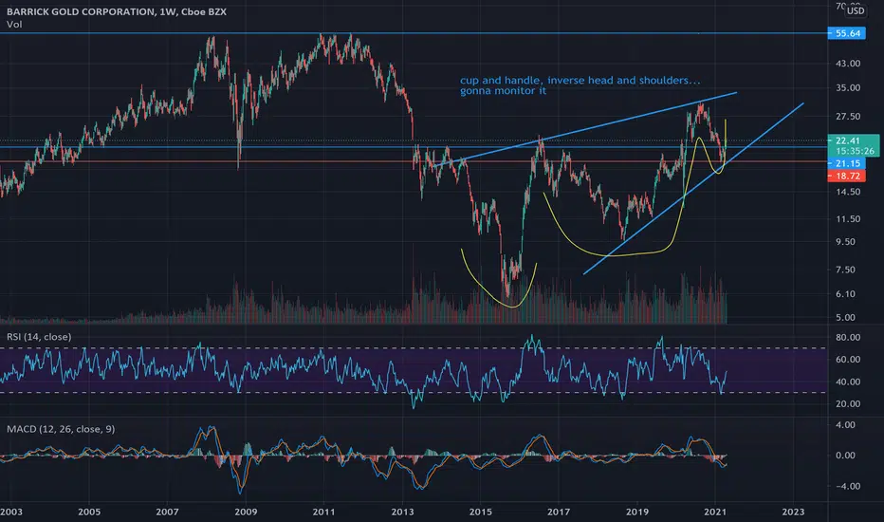884x522 pixels.
Task: Click the 60.00 RSI scale value
Action: (848, 360)
